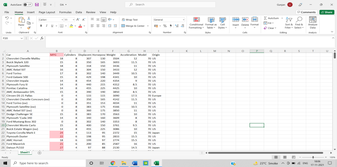The height and width of the screenshot is (167, 337).
Task: Click the Increase Indent icon
Action: (x=115, y=26)
